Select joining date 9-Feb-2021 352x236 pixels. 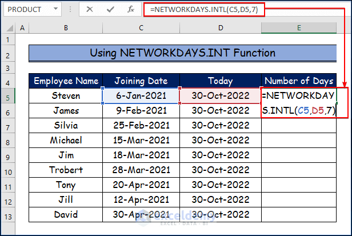[141, 110]
